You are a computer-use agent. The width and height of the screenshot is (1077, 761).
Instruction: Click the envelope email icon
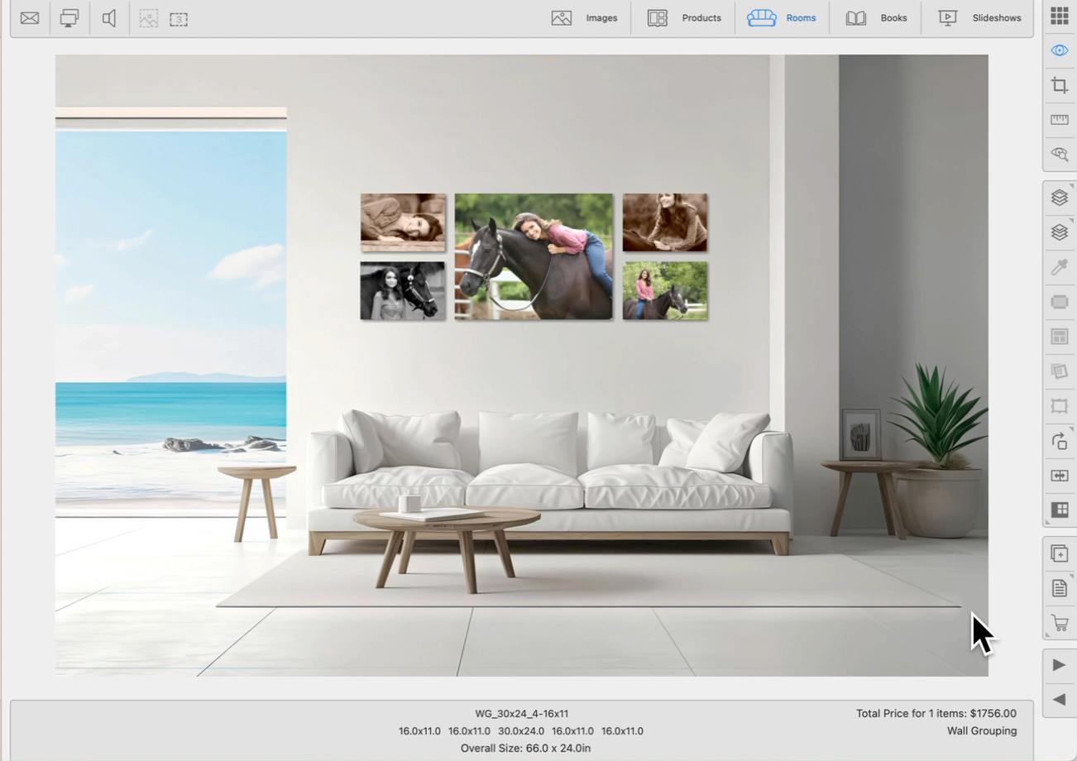(x=30, y=18)
